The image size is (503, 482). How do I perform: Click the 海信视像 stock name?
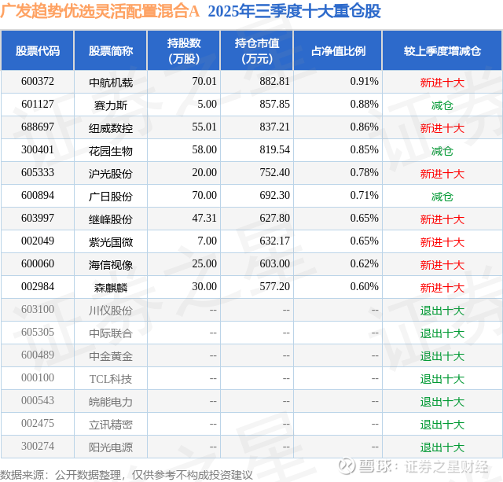coord(111,264)
